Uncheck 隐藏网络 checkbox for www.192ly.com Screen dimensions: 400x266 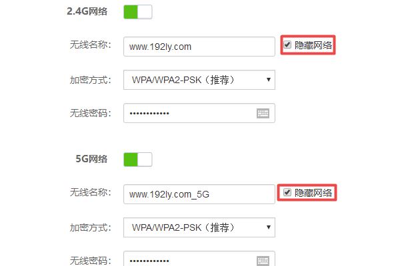(x=287, y=45)
